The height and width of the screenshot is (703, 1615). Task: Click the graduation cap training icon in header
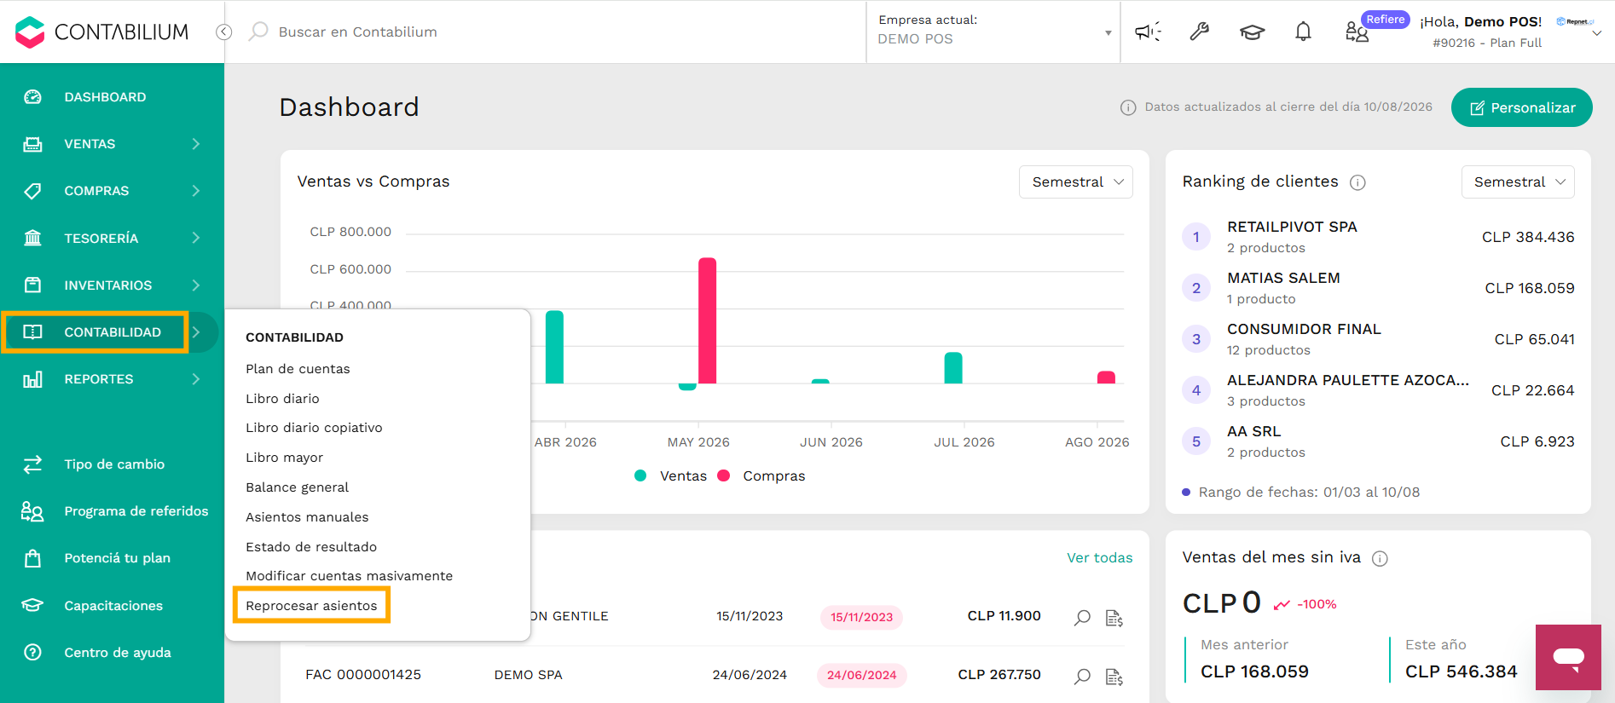1252,32
